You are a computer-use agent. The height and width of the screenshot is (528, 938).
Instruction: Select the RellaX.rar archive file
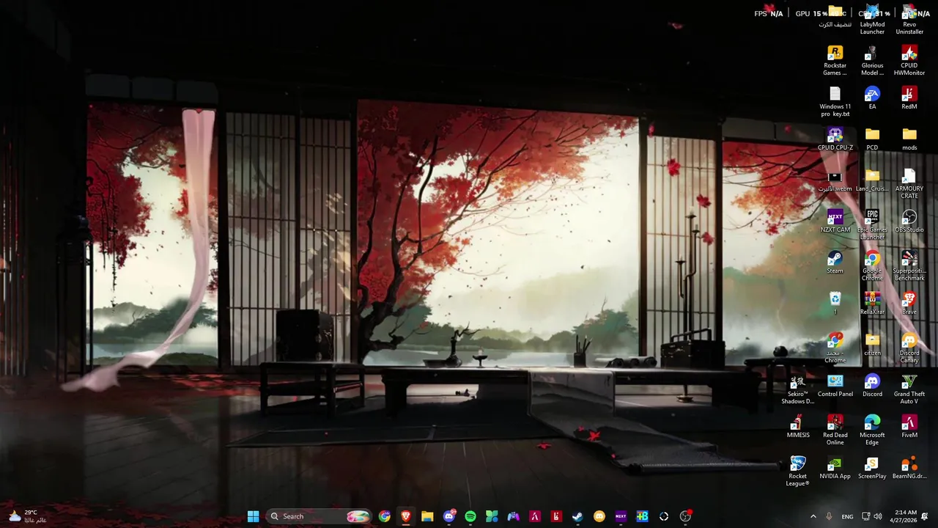tap(872, 303)
